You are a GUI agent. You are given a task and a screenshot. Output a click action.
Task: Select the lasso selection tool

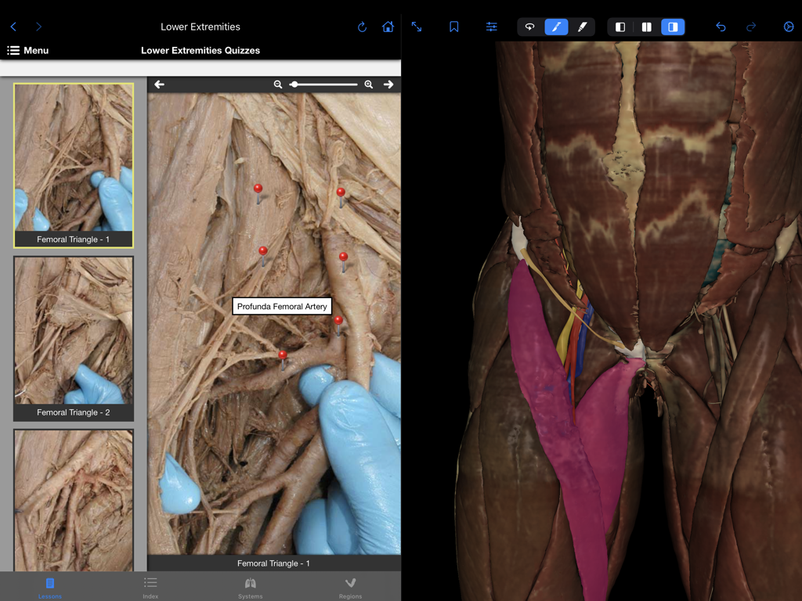pyautogui.click(x=530, y=27)
